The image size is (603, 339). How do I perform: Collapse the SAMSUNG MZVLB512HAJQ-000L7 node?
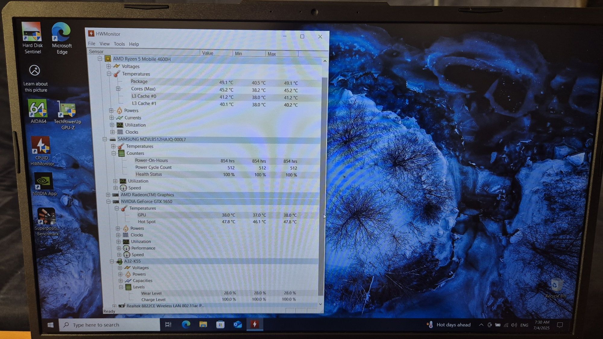105,139
